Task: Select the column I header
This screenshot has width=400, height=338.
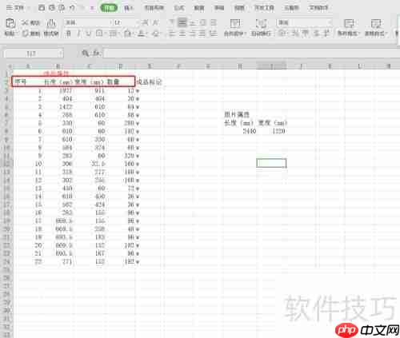Action: tap(271, 66)
